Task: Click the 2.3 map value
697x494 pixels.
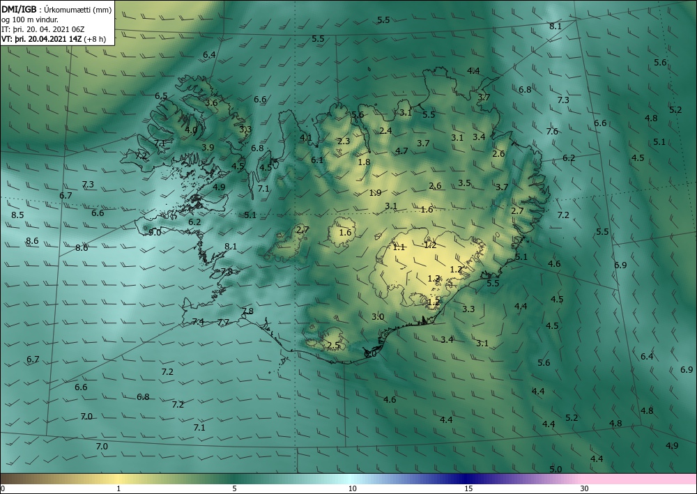Action: tap(344, 141)
